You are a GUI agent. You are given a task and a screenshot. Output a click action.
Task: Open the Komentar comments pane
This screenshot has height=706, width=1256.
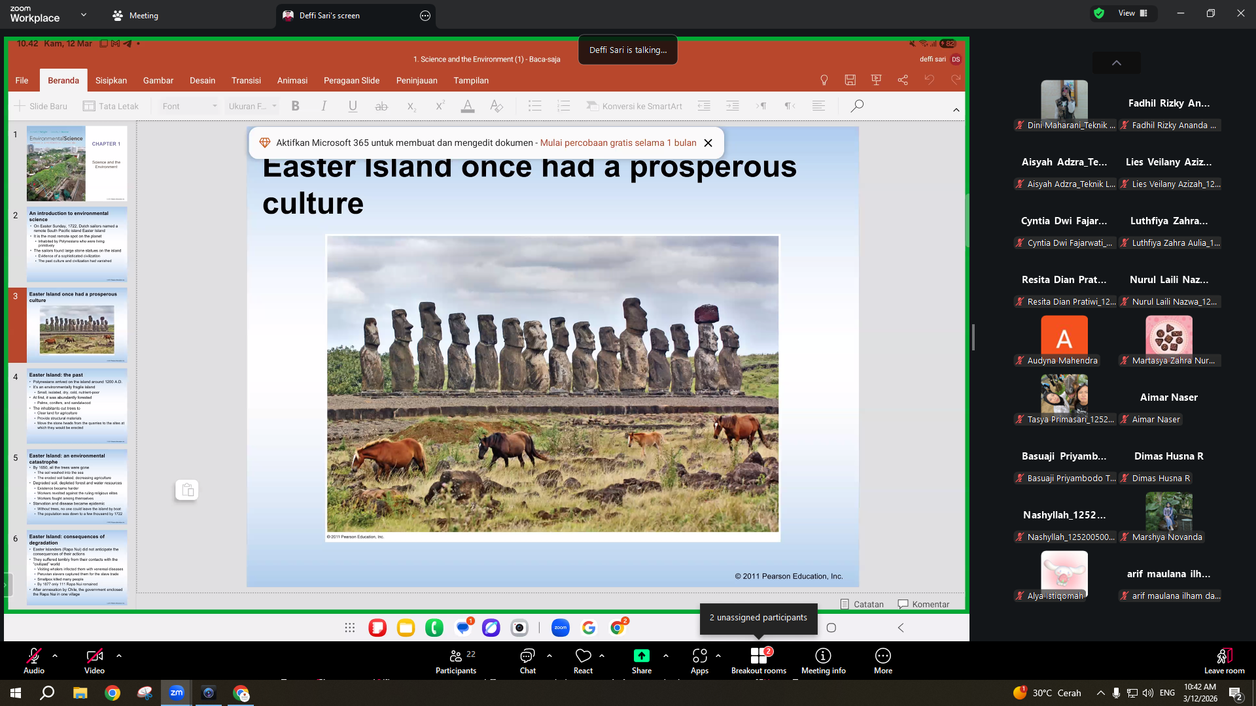[x=924, y=604]
